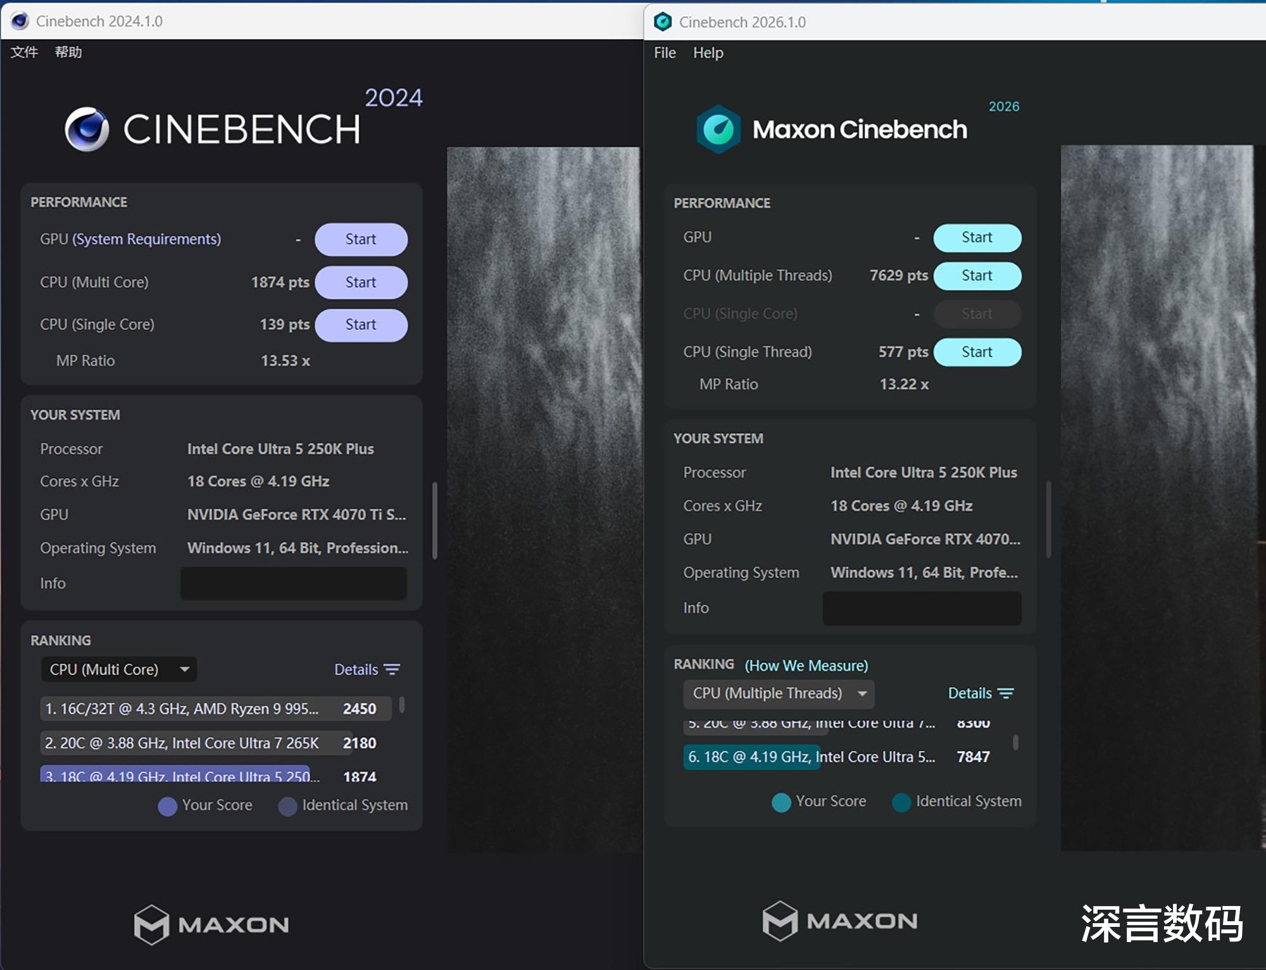Open the How We Measure link
The image size is (1266, 970).
806,665
